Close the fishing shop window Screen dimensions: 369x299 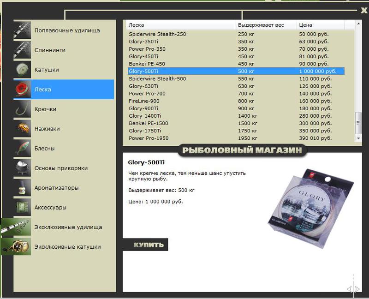pos(364,10)
